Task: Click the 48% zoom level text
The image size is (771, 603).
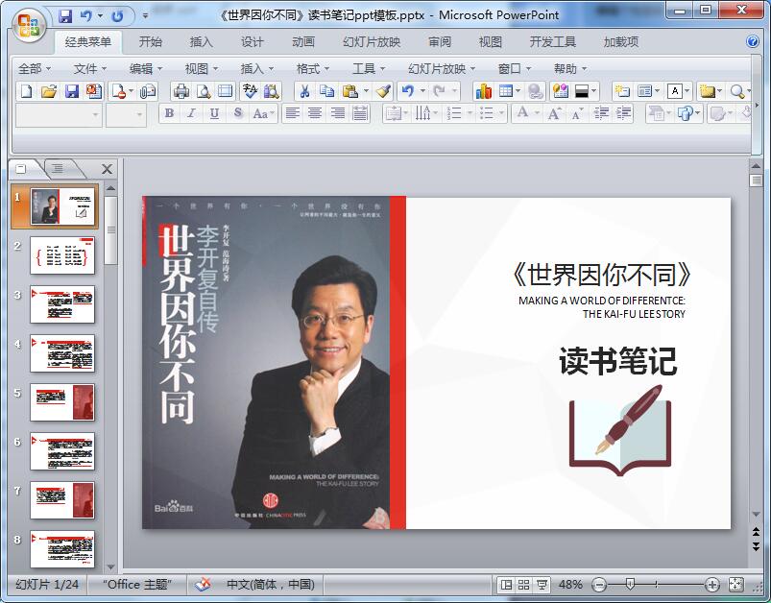Action: 570,585
